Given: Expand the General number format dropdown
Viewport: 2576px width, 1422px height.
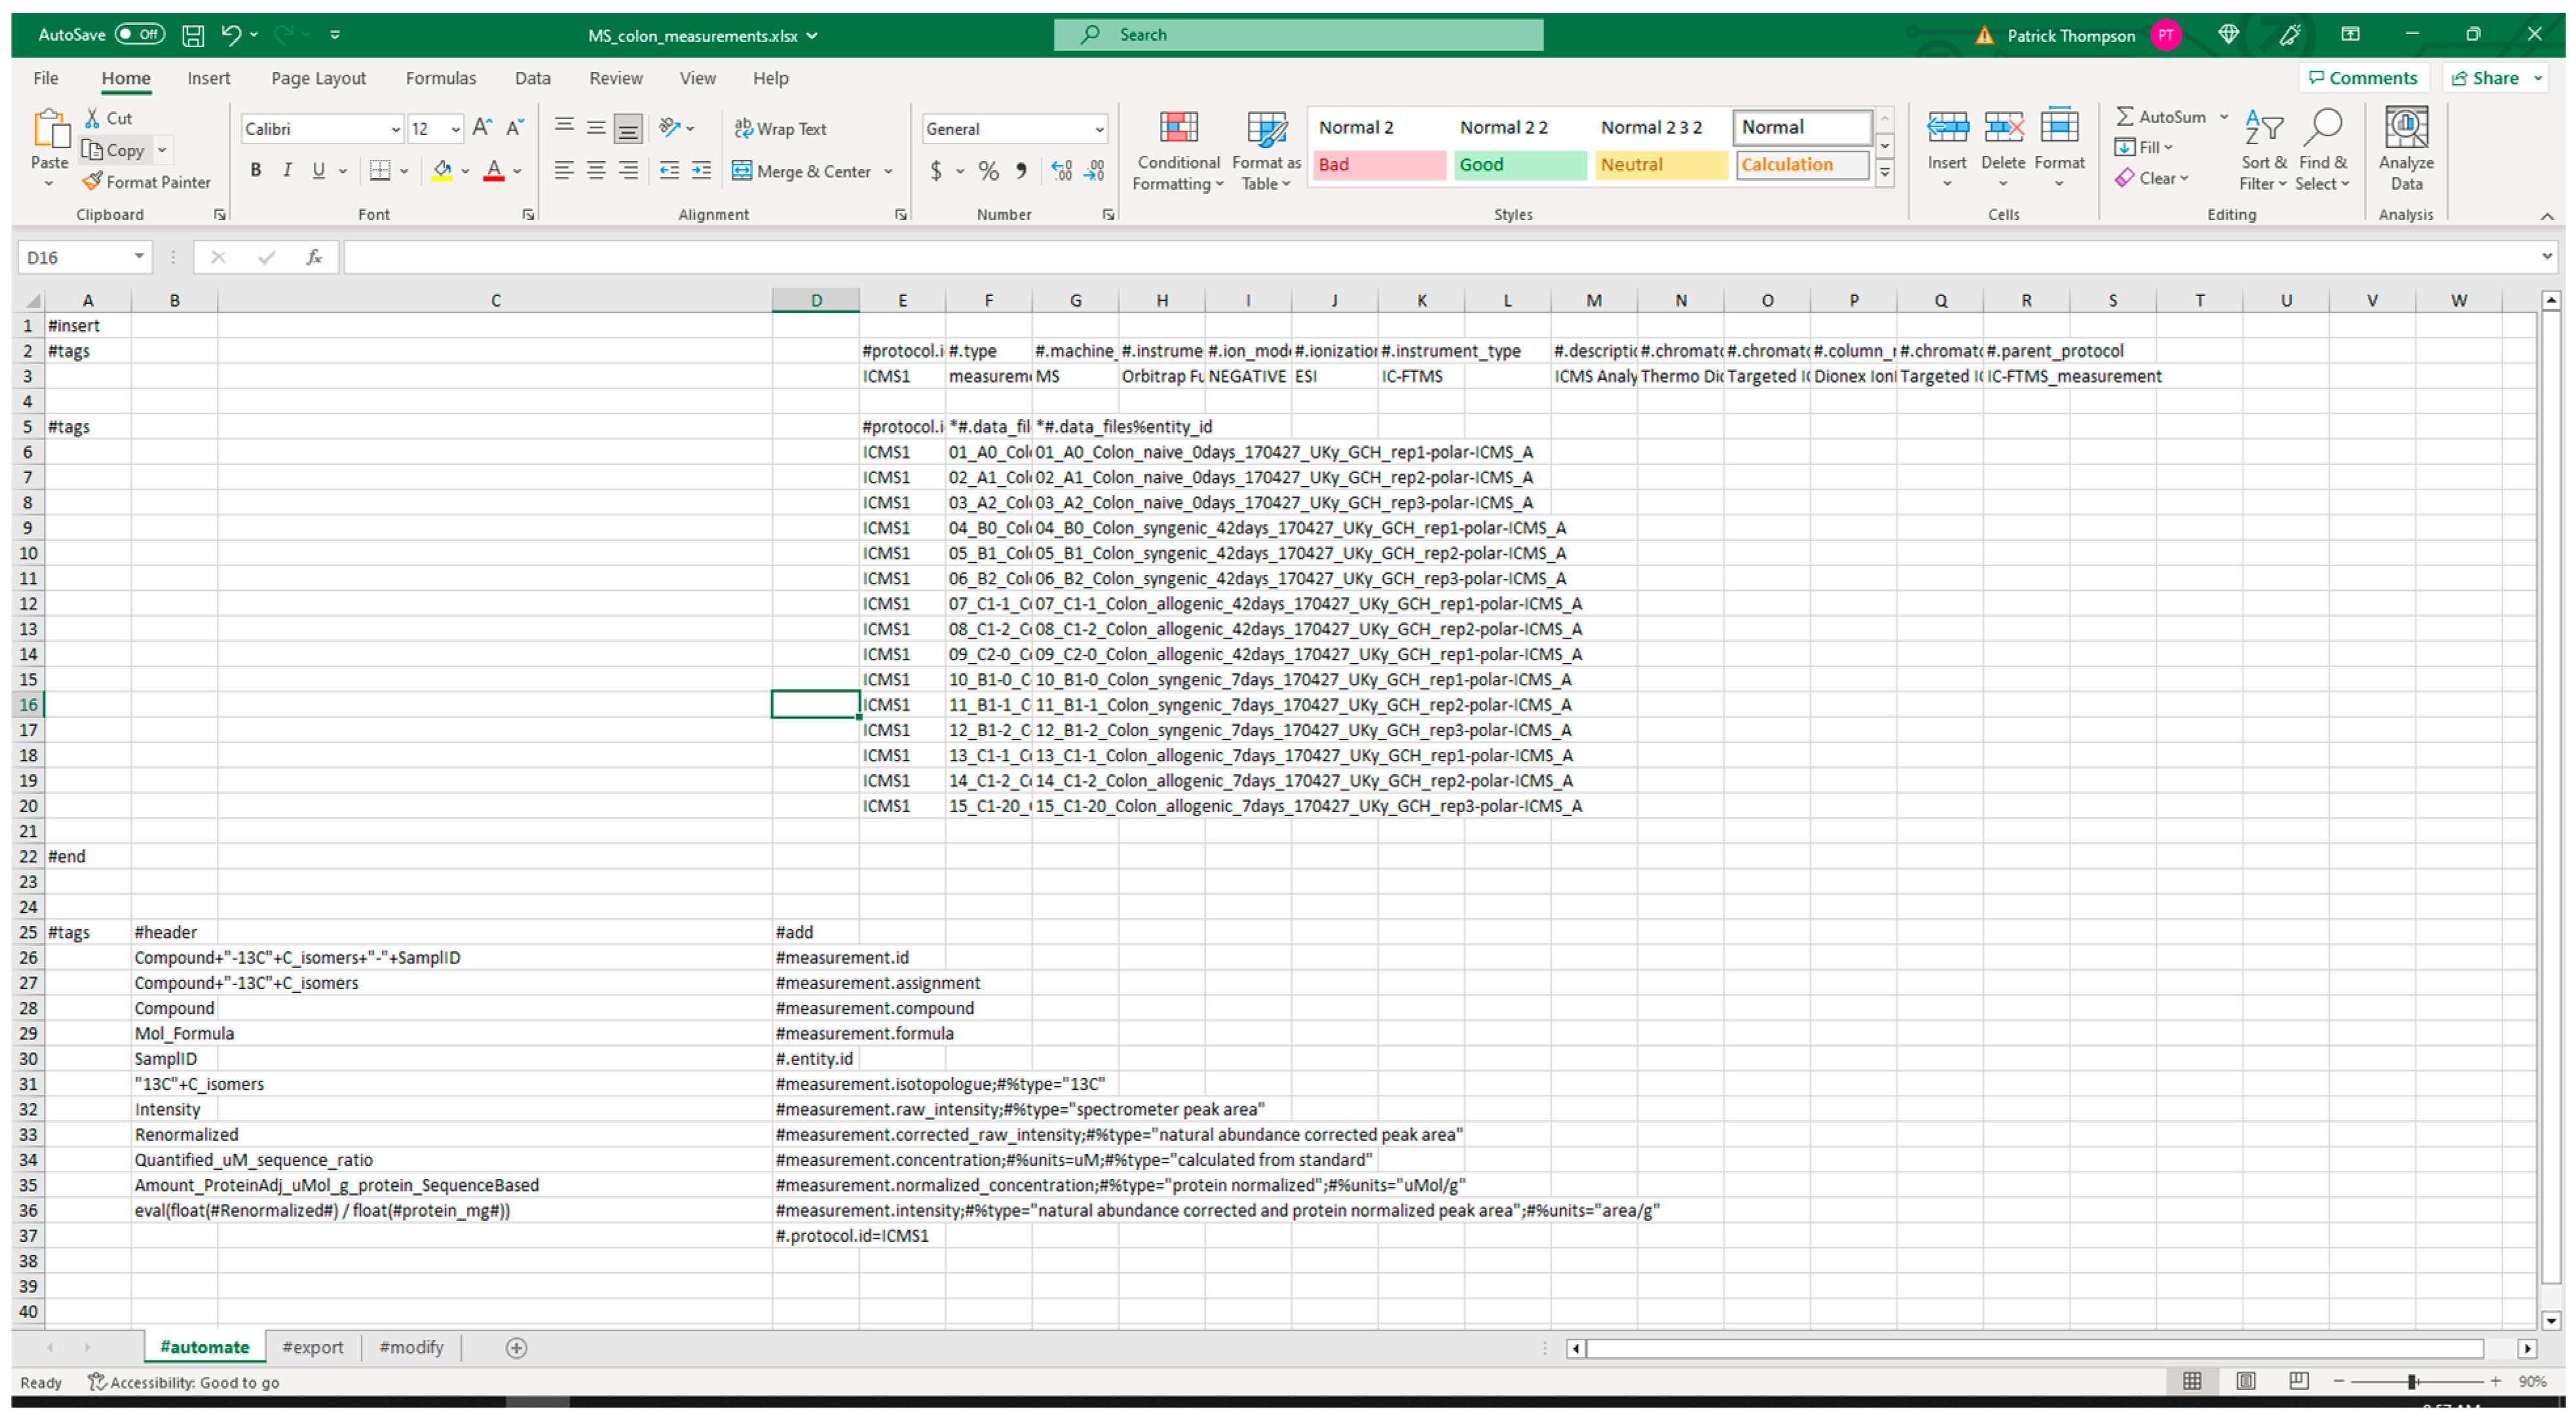Looking at the screenshot, I should coord(1099,129).
